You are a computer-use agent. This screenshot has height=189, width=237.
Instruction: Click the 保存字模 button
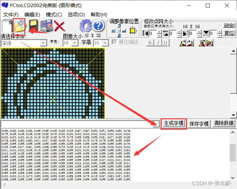(x=199, y=124)
